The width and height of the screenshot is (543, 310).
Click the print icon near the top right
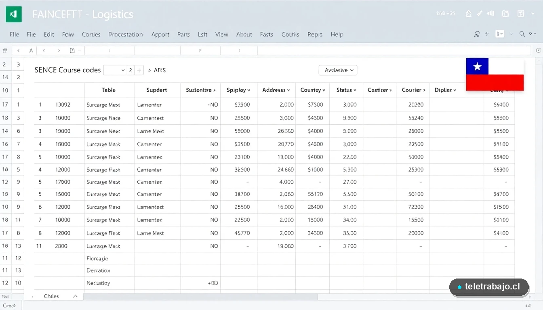(x=490, y=13)
